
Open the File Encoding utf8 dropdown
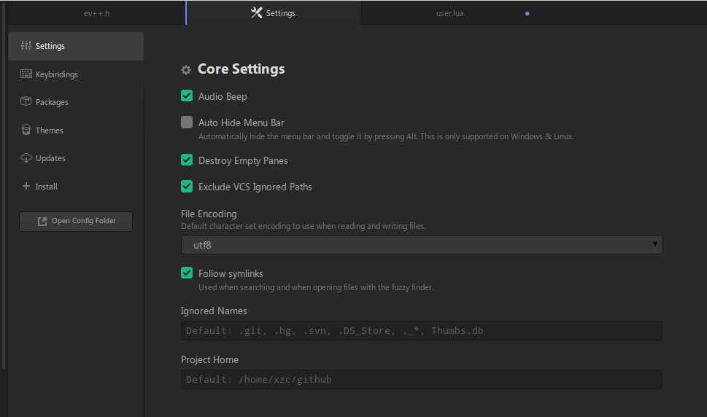(421, 245)
